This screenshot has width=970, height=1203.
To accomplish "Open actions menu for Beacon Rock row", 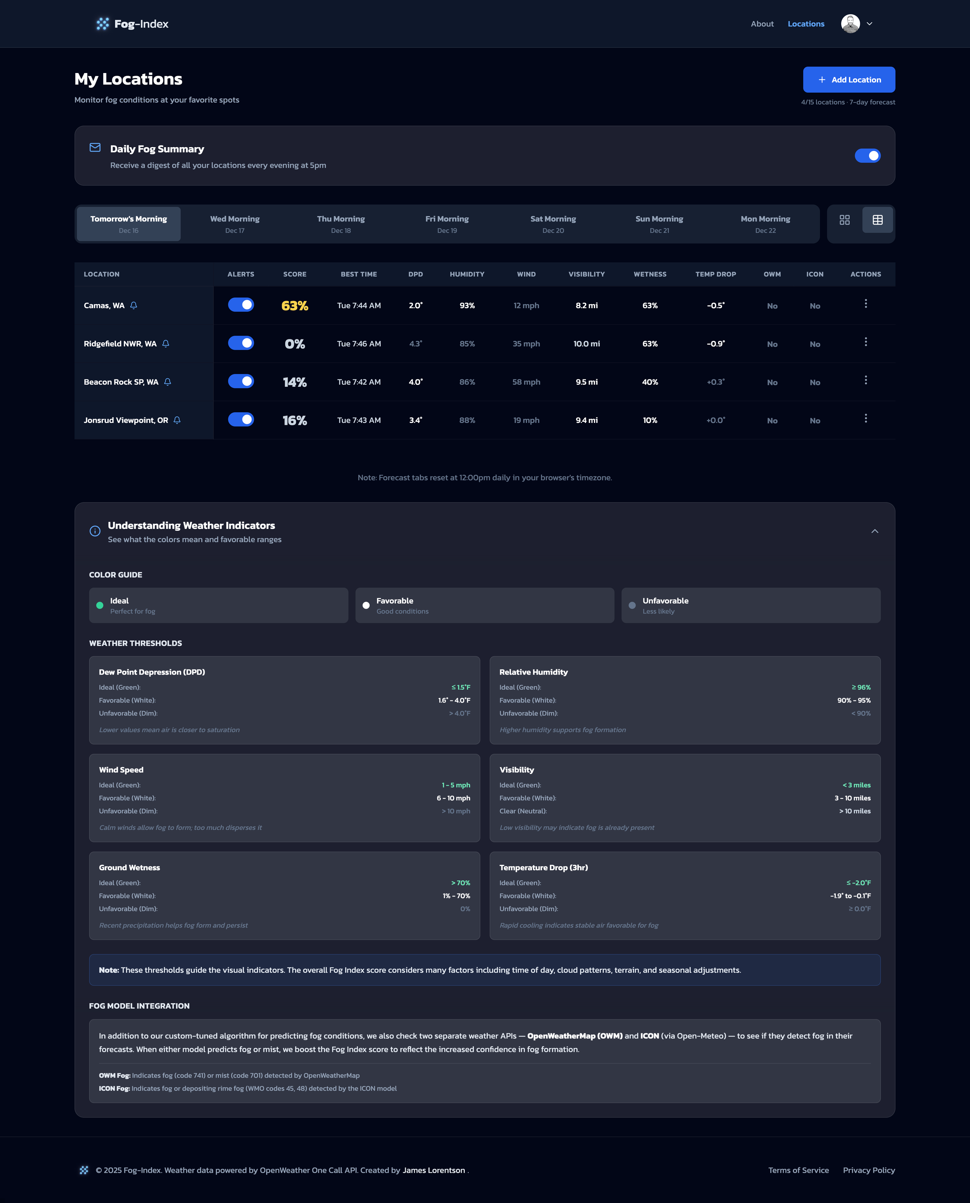I will coord(866,380).
